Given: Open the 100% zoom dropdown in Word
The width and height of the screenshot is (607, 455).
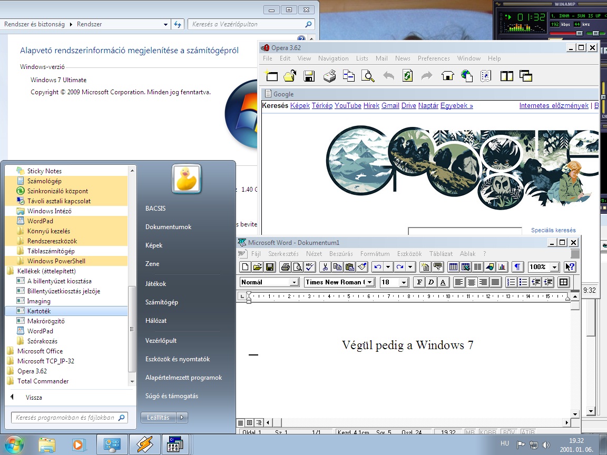Looking at the screenshot, I should (555, 267).
